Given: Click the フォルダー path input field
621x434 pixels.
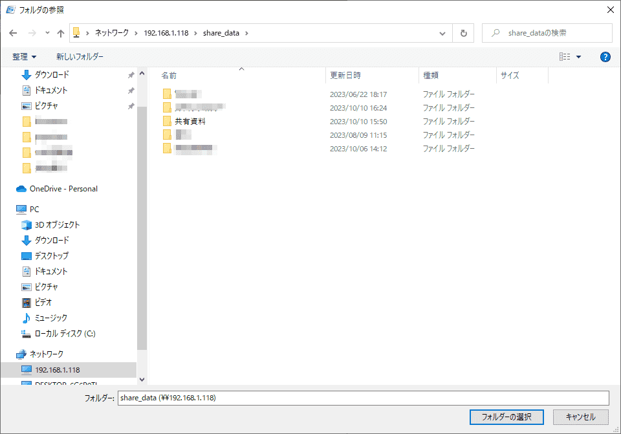Looking at the screenshot, I should point(363,398).
